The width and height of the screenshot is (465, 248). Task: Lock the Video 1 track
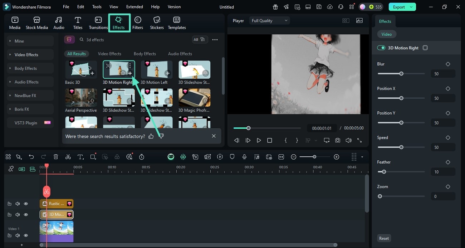click(9, 235)
